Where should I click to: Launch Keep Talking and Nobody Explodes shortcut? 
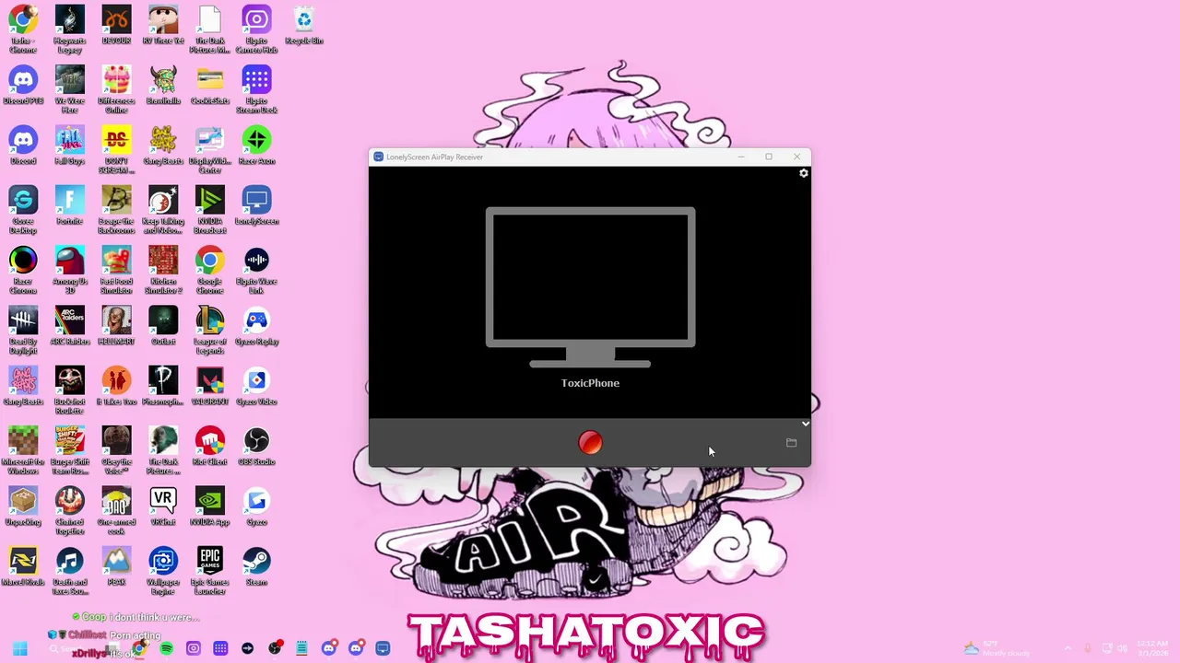coord(163,208)
